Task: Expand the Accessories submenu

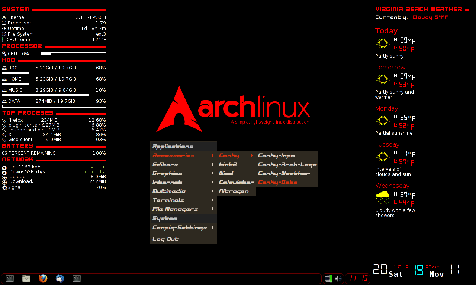Action: click(x=184, y=155)
